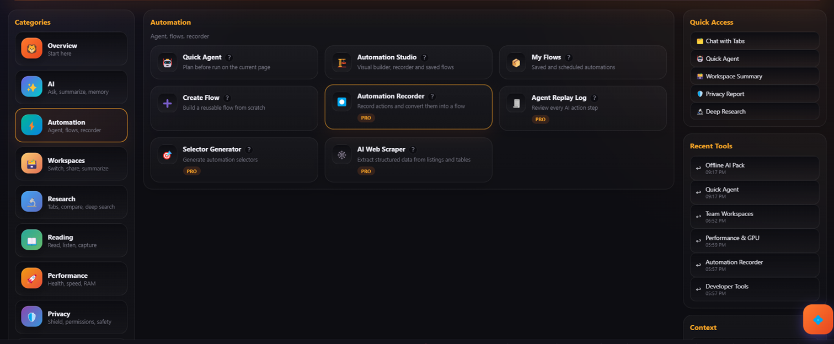Select the Overview category

coord(71,49)
